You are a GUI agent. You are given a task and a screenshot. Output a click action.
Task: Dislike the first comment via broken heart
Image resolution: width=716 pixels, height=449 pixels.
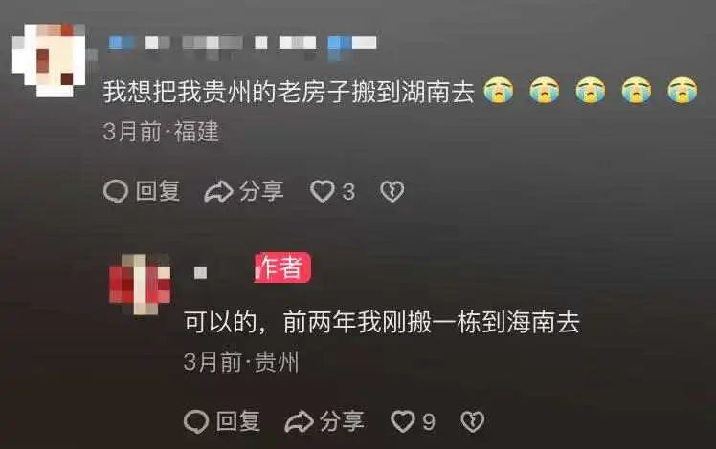pos(392,191)
